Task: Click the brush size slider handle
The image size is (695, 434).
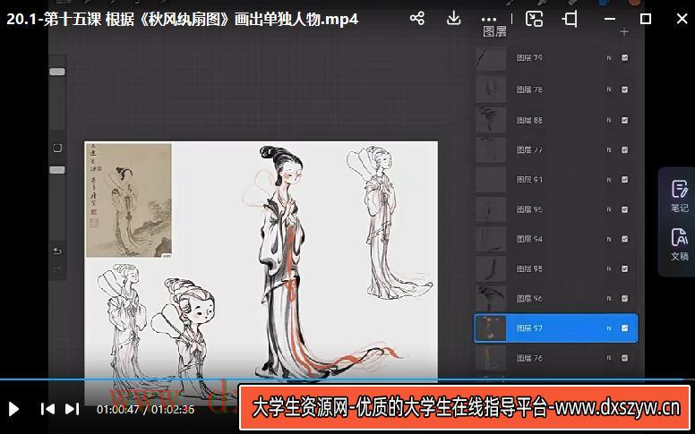Action: pos(57,72)
